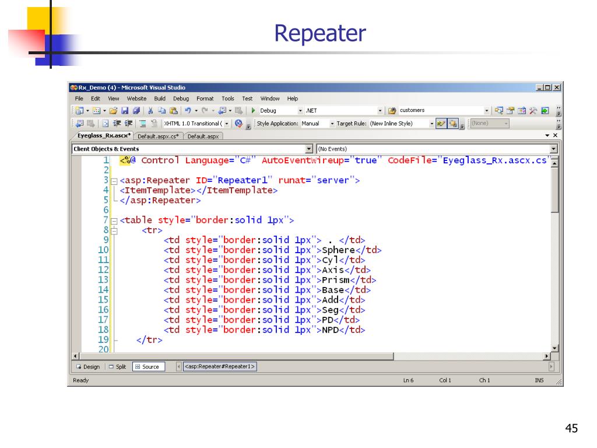Select the Eyeglass_Rx.ascx tab
The image size is (597, 448).
click(x=104, y=135)
